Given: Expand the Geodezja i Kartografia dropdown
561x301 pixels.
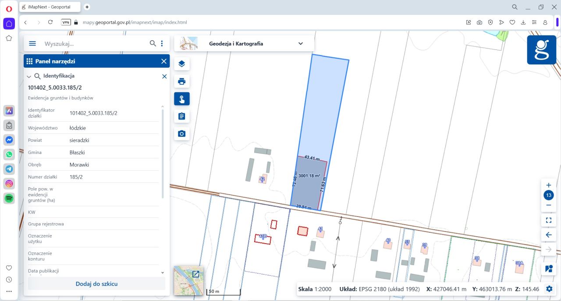Looking at the screenshot, I should [x=301, y=43].
